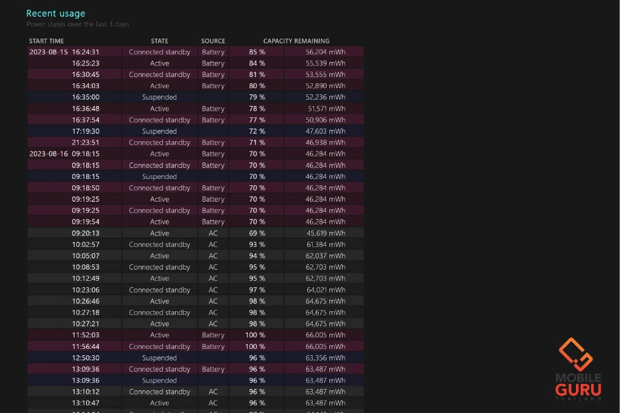Screen dimensions: 620x413
Task: Select the 'Power states over the last 3 days' subtitle
Action: pyautogui.click(x=77, y=25)
